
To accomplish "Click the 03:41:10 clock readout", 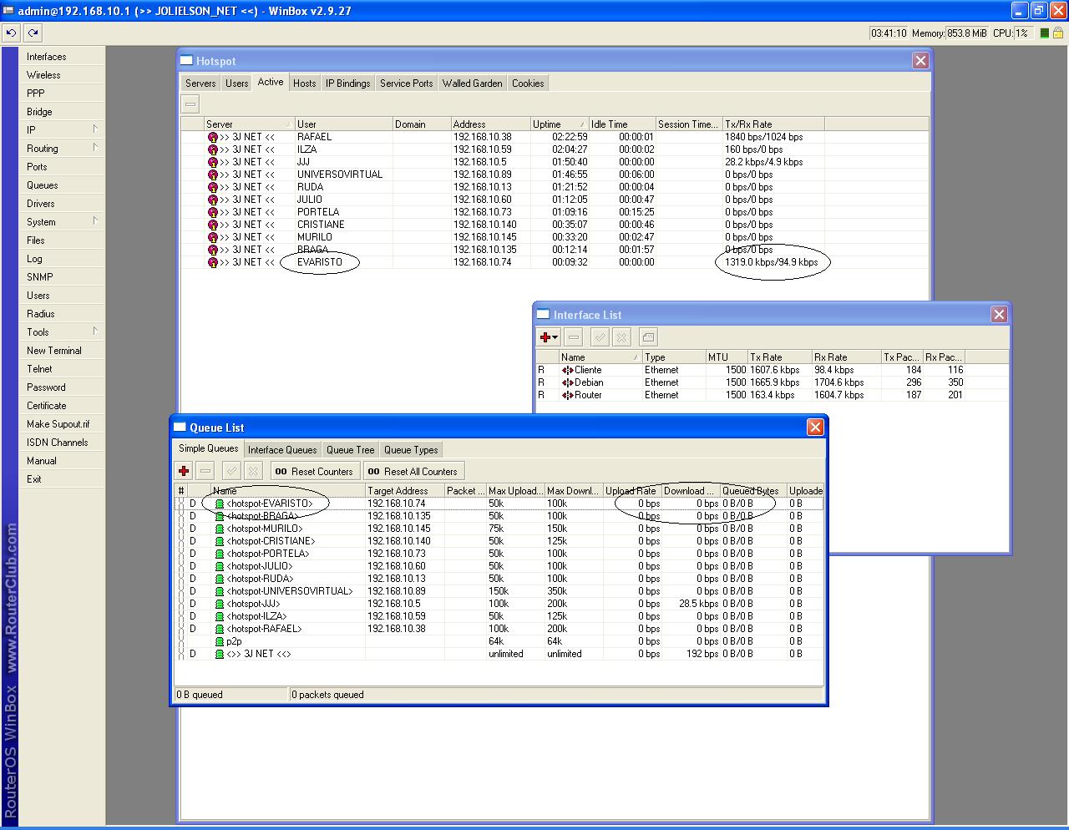I will coord(889,33).
